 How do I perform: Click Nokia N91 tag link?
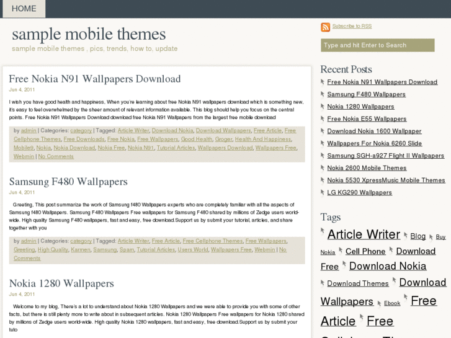(x=141, y=148)
